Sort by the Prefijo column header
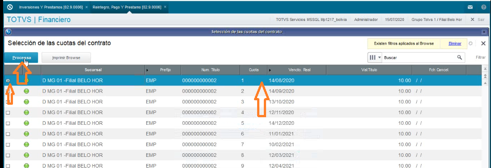The width and height of the screenshot is (491, 168). tap(163, 70)
